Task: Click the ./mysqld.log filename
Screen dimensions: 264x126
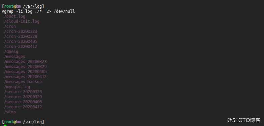Action: (16, 87)
